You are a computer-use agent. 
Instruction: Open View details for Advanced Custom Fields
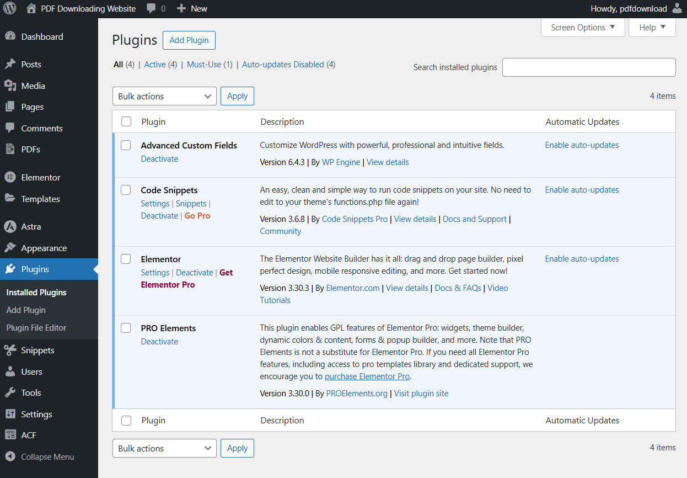coord(388,162)
